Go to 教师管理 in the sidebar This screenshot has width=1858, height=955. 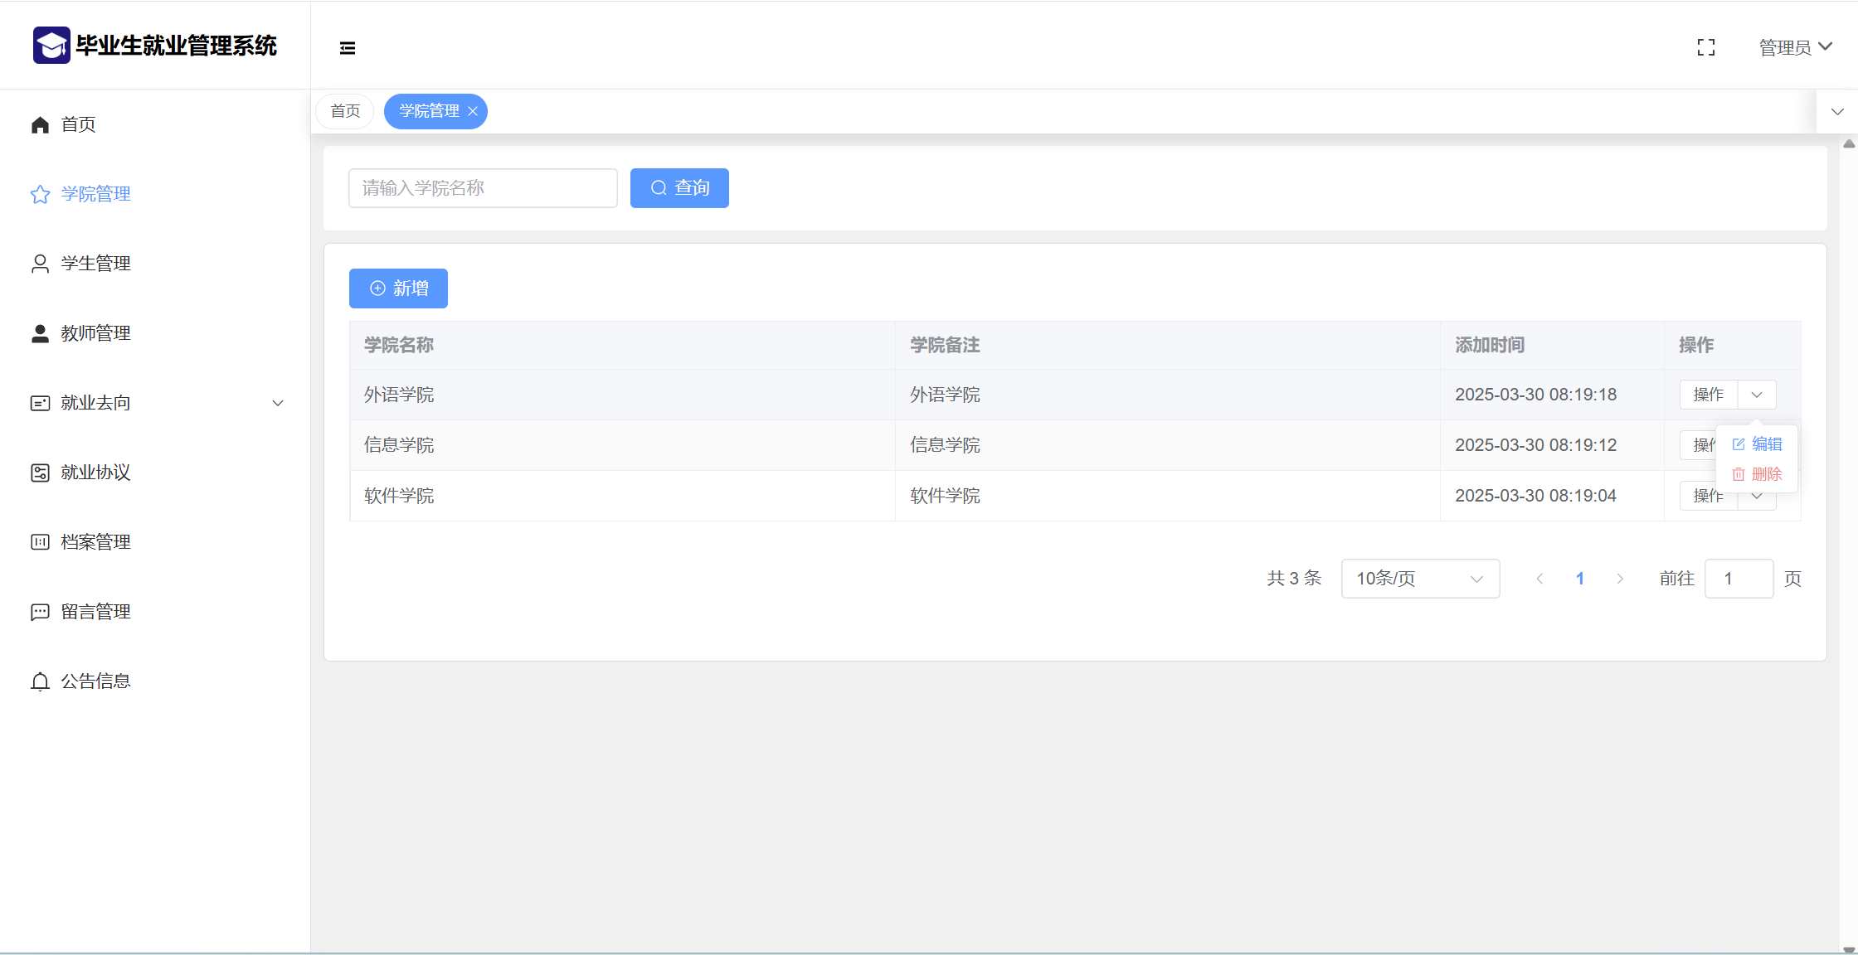(x=95, y=333)
